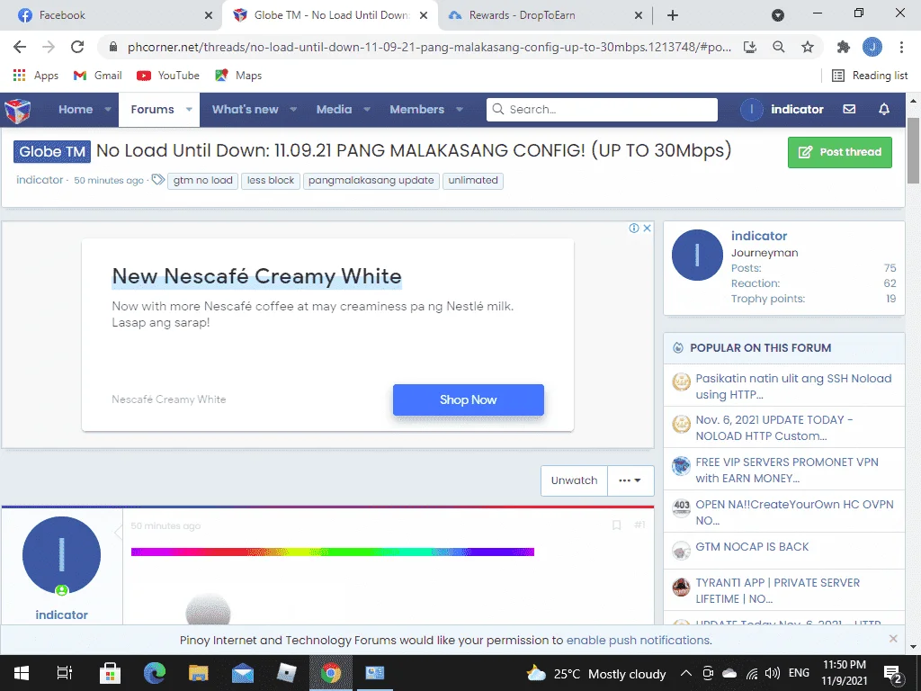Select the gtm no load tag
This screenshot has width=921, height=691.
coord(202,180)
